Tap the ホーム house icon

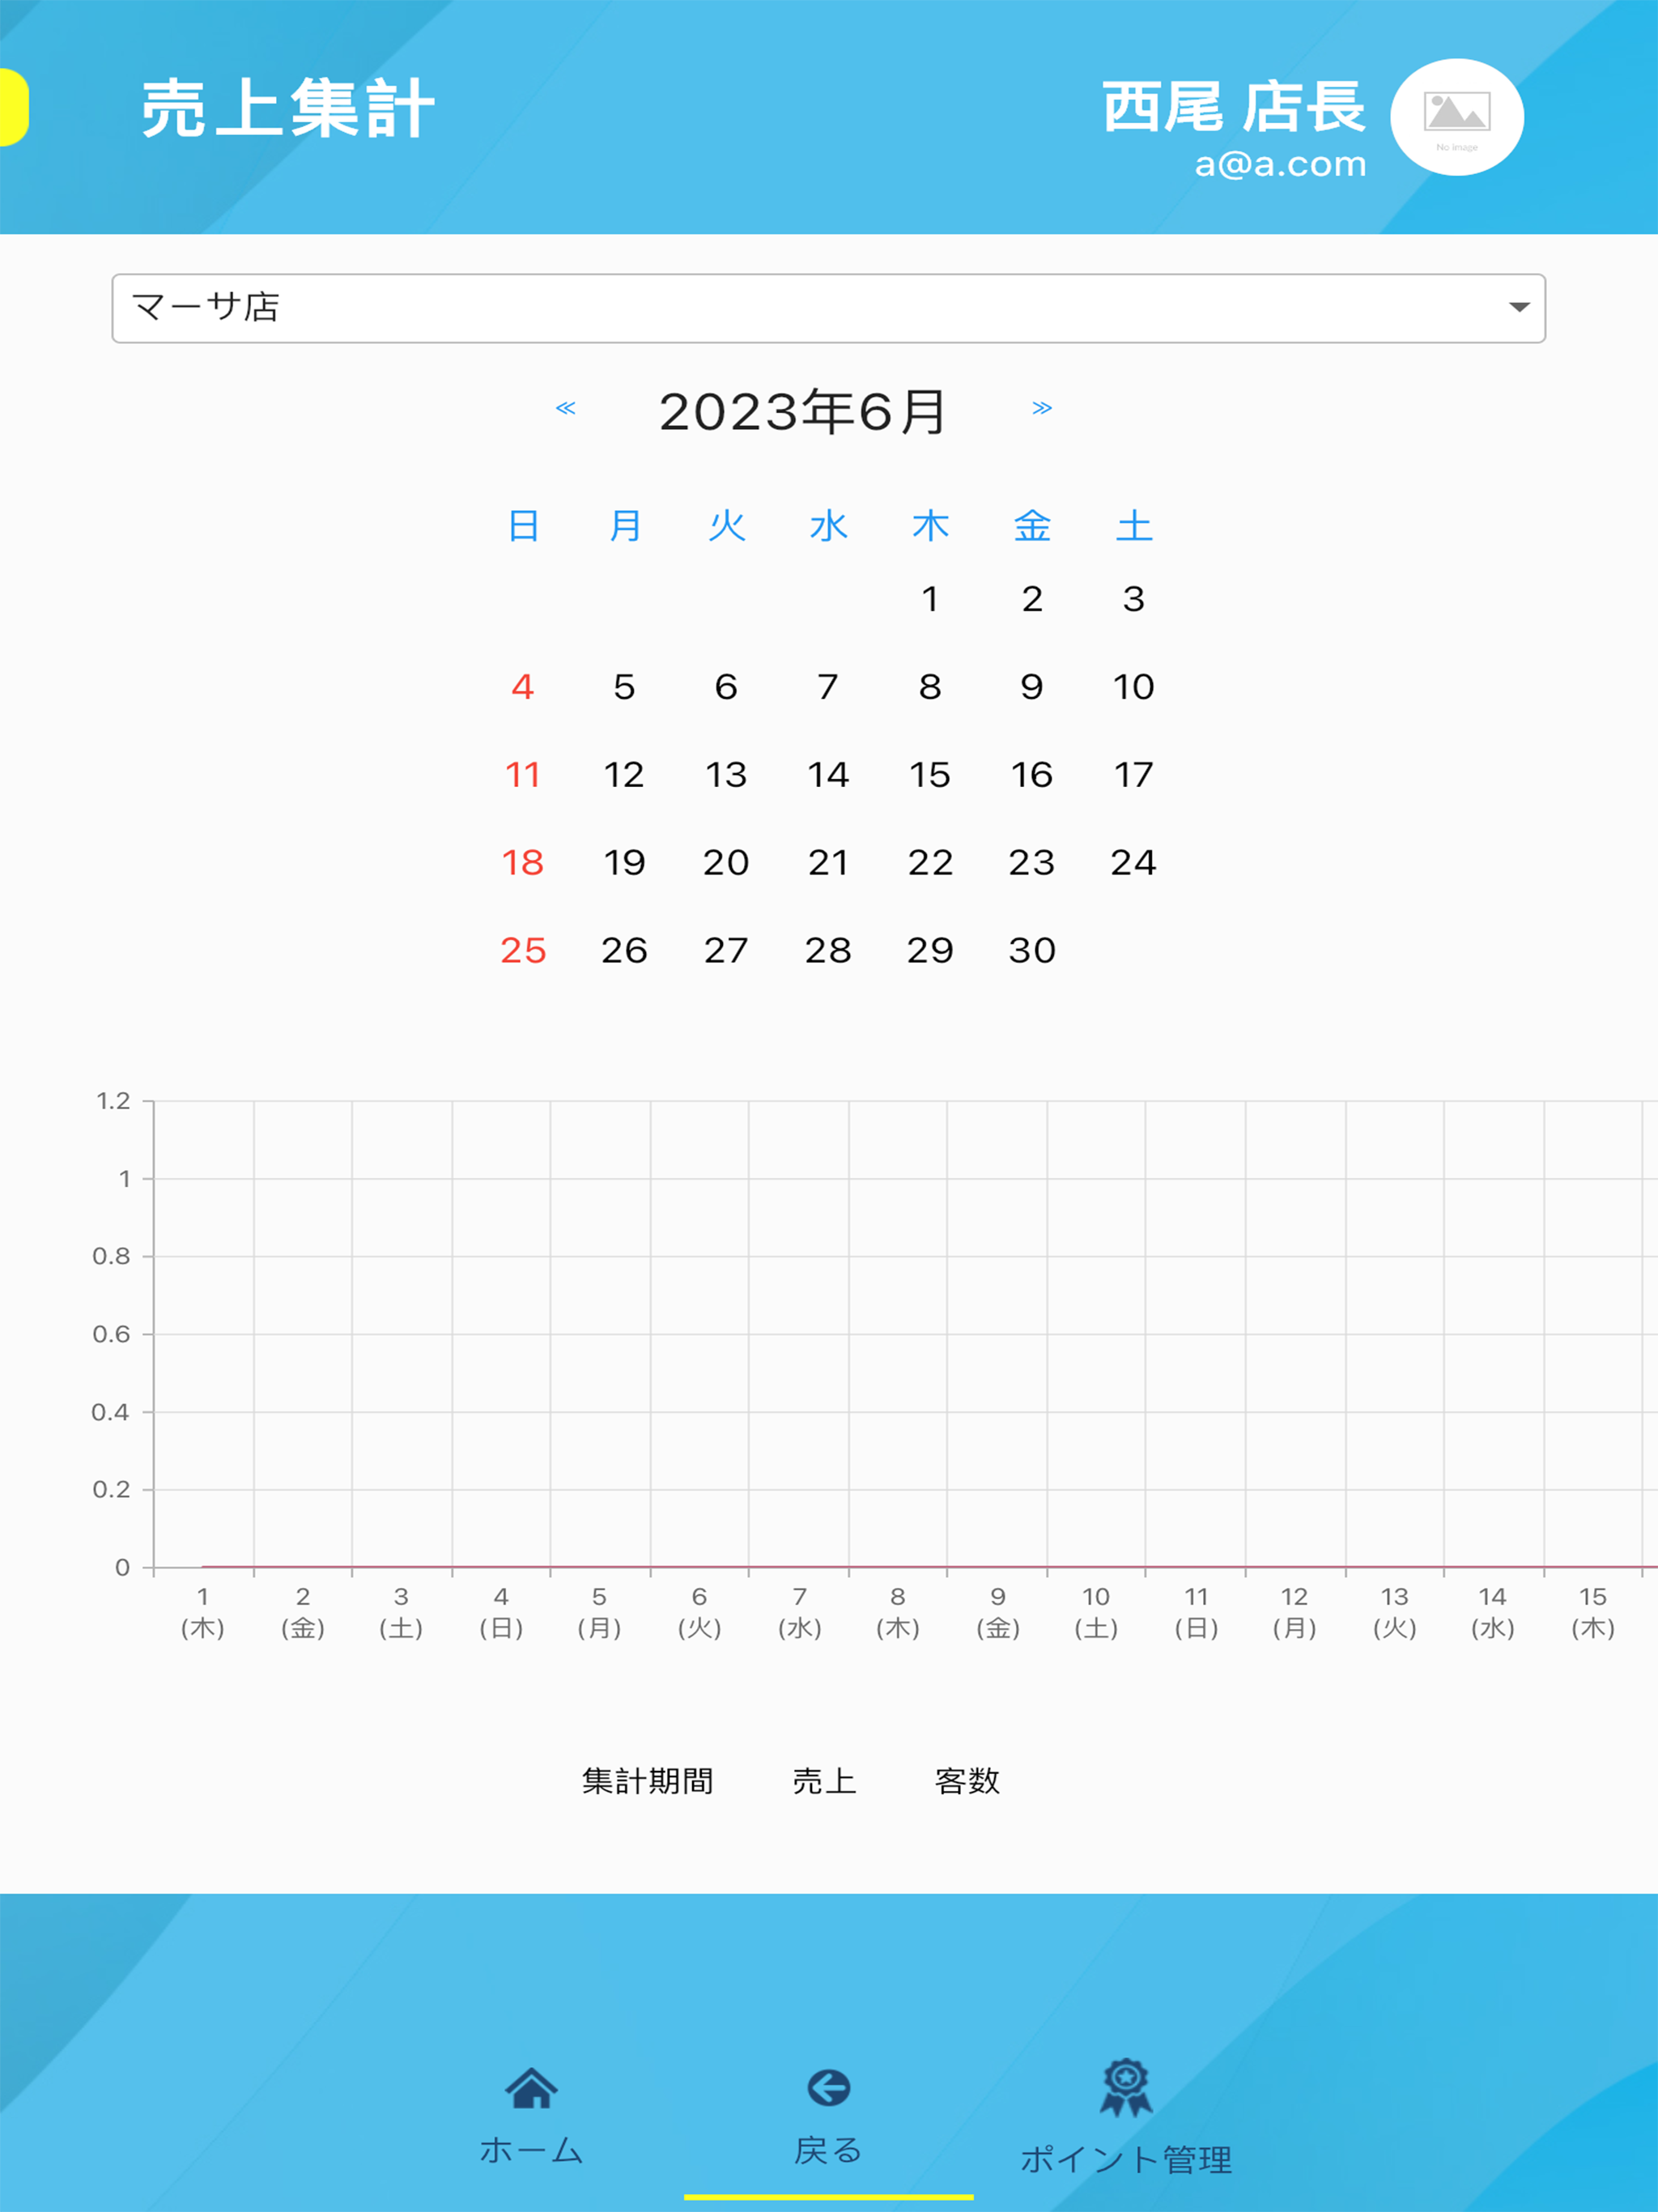click(x=531, y=2087)
